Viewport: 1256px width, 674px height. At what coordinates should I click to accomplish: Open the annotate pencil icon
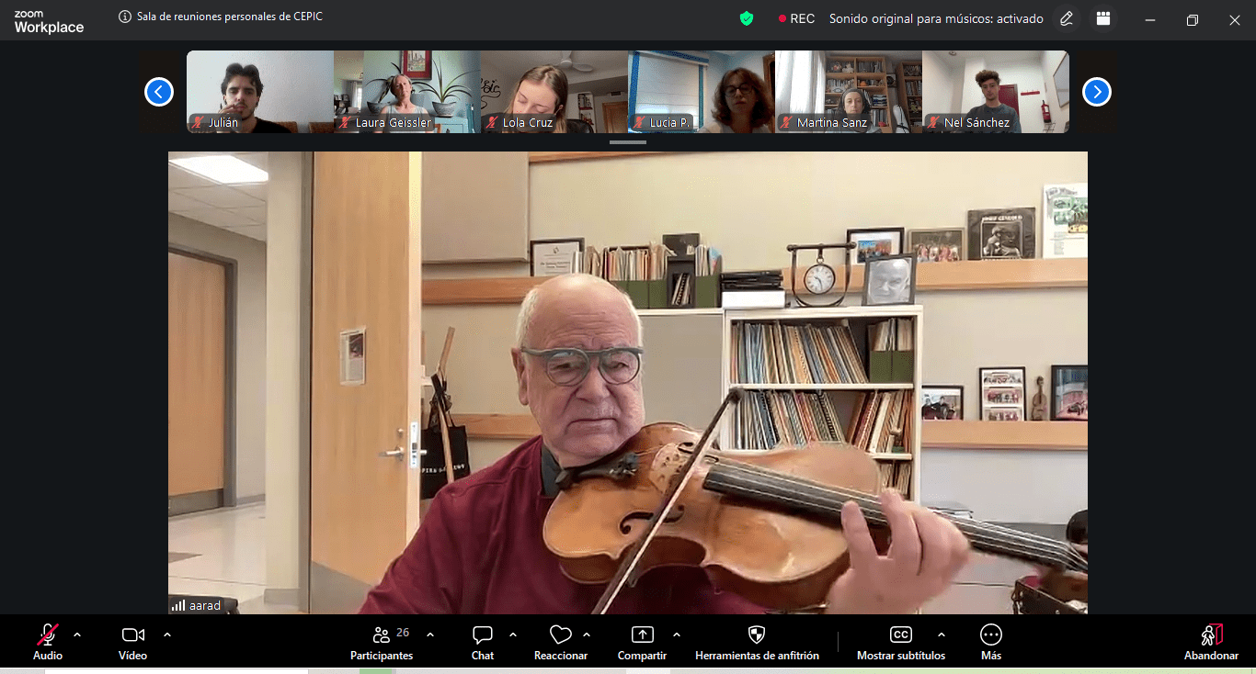click(1067, 18)
